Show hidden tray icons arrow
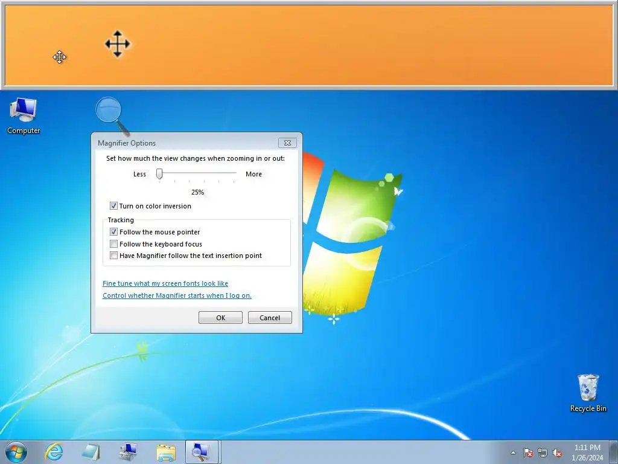 (x=513, y=453)
